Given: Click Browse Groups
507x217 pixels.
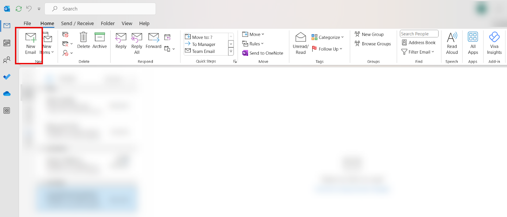Looking at the screenshot, I should [373, 44].
